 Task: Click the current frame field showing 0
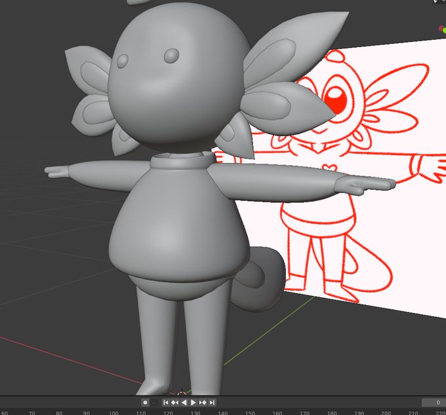click(434, 403)
